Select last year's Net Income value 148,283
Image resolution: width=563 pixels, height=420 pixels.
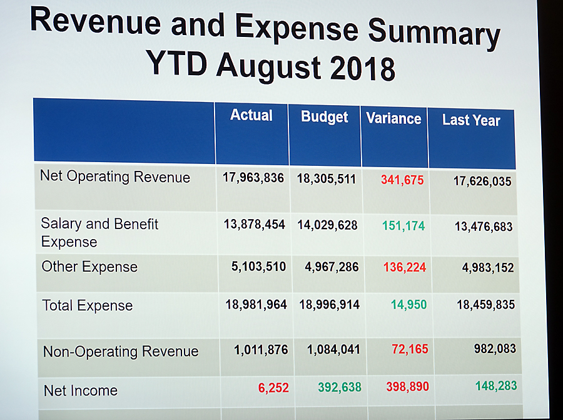pos(496,386)
